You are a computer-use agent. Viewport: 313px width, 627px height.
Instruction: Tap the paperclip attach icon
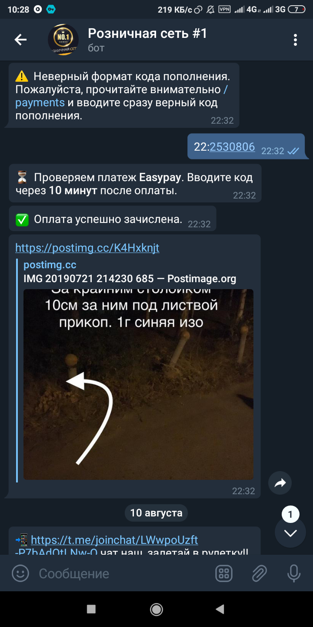tap(259, 573)
